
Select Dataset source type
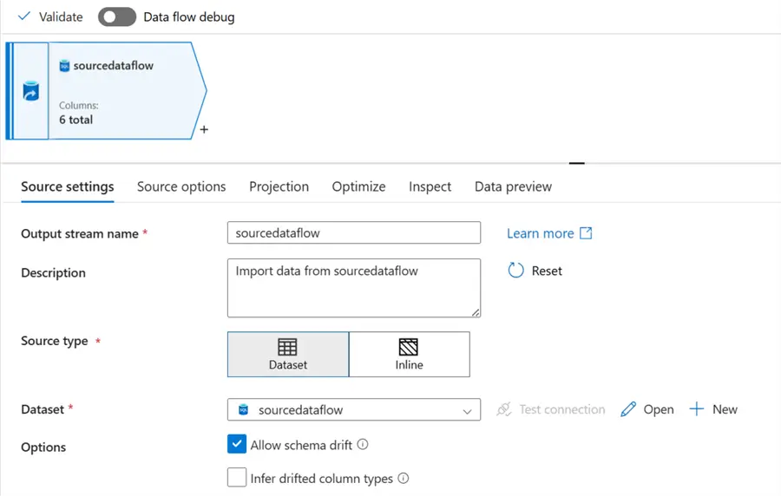(x=288, y=354)
